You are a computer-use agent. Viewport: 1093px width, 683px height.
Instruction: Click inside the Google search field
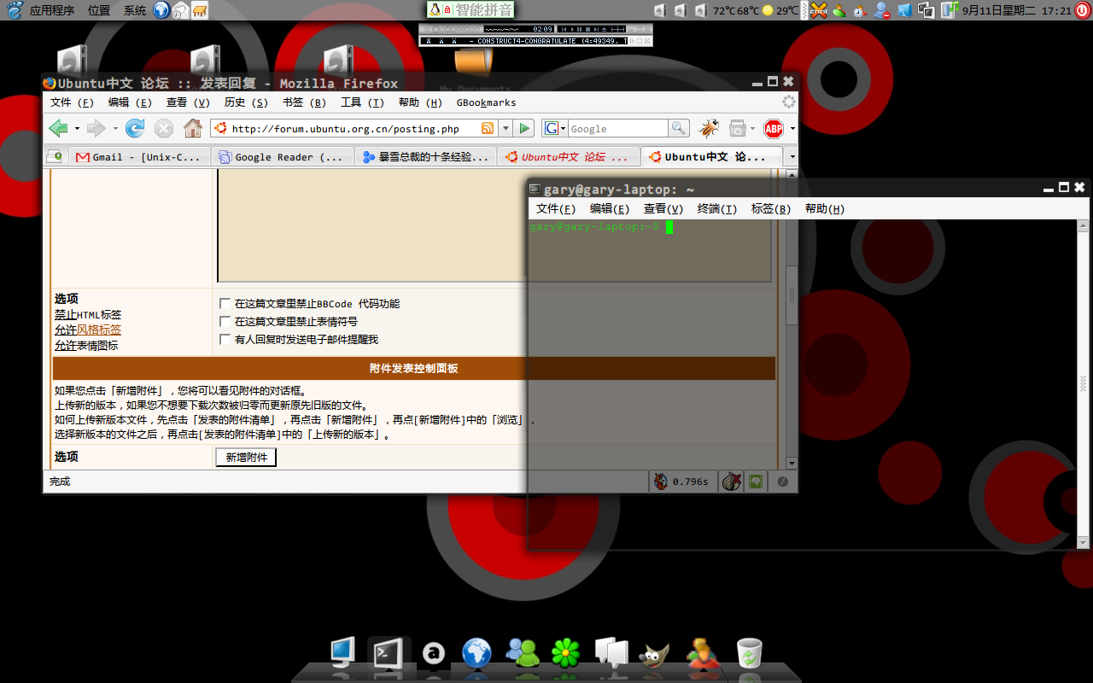[x=617, y=129]
